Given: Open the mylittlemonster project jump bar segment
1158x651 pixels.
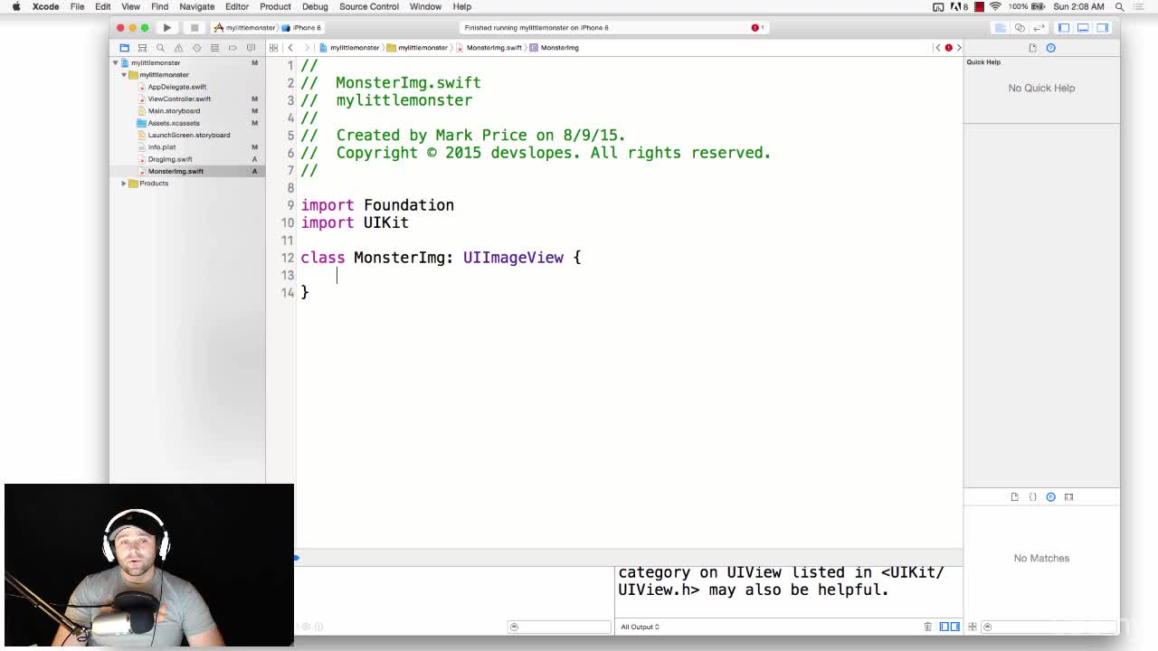Looking at the screenshot, I should pyautogui.click(x=349, y=48).
